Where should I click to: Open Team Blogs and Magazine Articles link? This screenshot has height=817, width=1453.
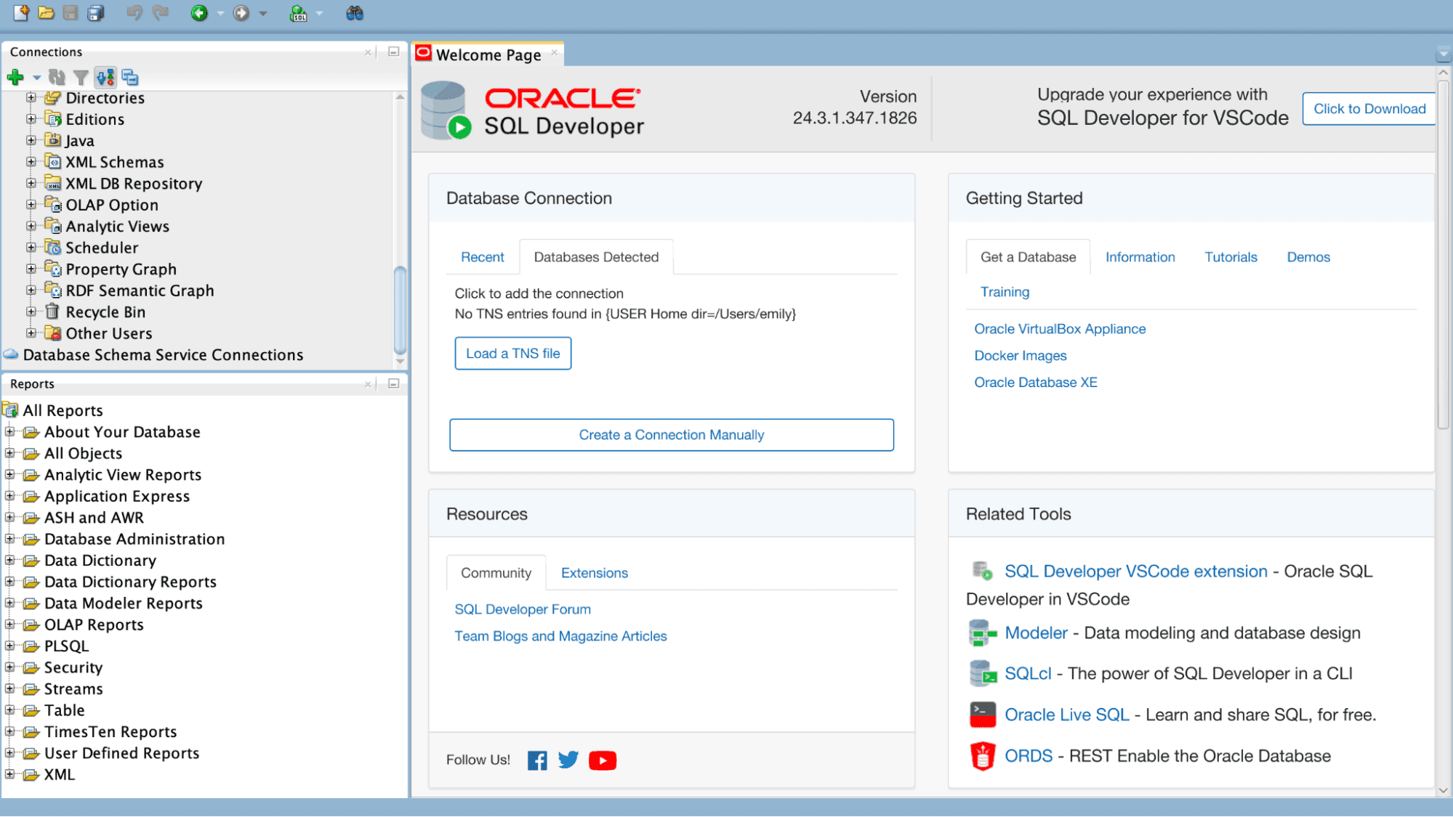560,636
